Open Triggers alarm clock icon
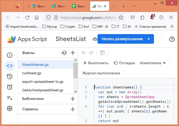This screenshot has height=126, width=179. [x=10, y=87]
